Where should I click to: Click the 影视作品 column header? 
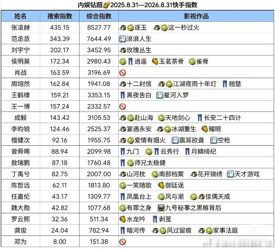click(196, 16)
